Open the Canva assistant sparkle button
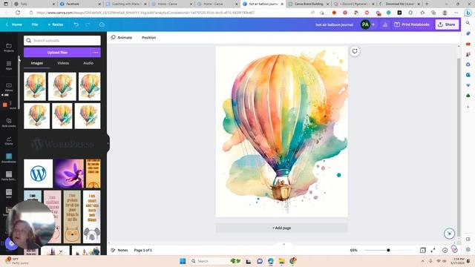Screen dimensions: 475x267 point(449,234)
